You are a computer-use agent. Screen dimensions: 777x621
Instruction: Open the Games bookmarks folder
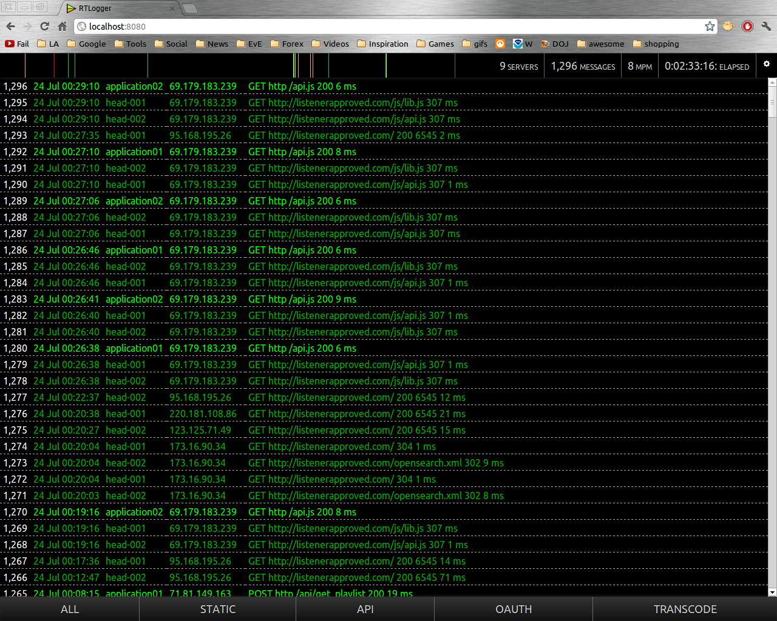point(435,44)
